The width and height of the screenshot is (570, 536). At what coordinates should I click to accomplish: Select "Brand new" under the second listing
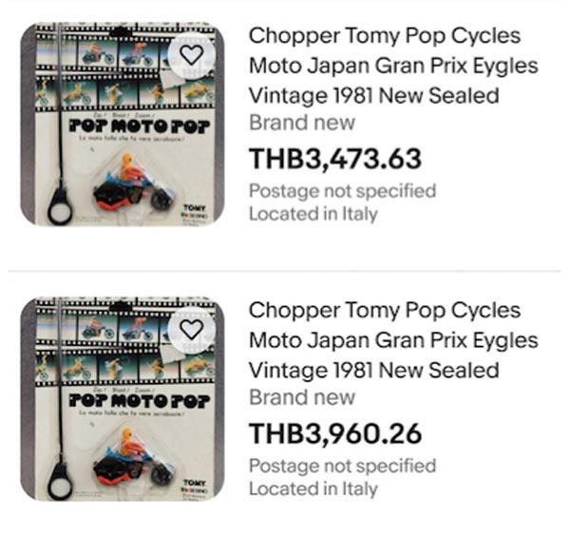[x=302, y=397]
